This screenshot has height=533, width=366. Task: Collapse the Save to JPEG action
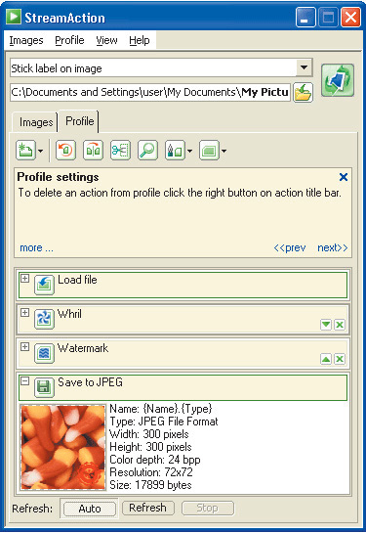tap(24, 380)
